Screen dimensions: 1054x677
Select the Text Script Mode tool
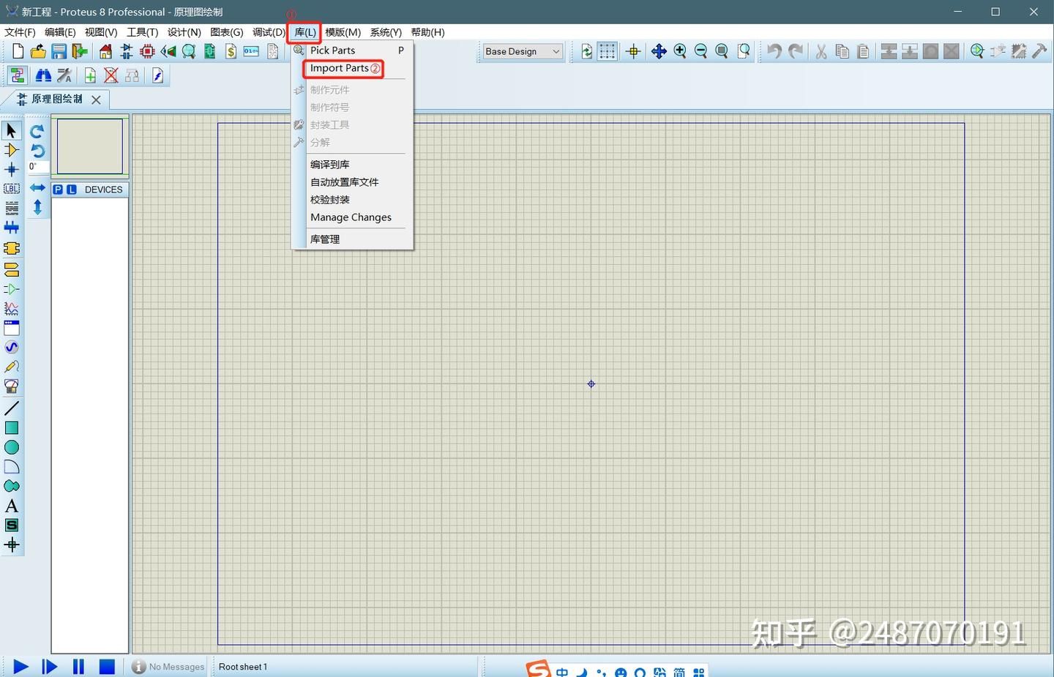click(x=12, y=209)
